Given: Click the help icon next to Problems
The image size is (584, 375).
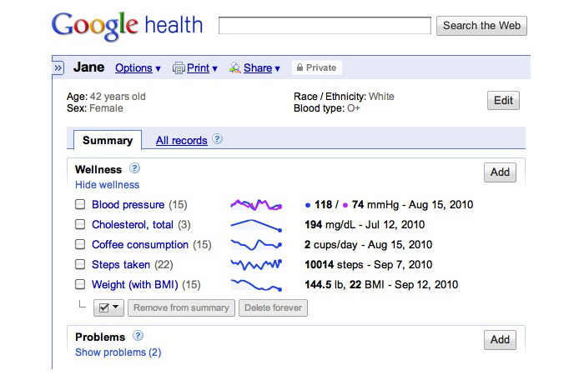Looking at the screenshot, I should (138, 337).
